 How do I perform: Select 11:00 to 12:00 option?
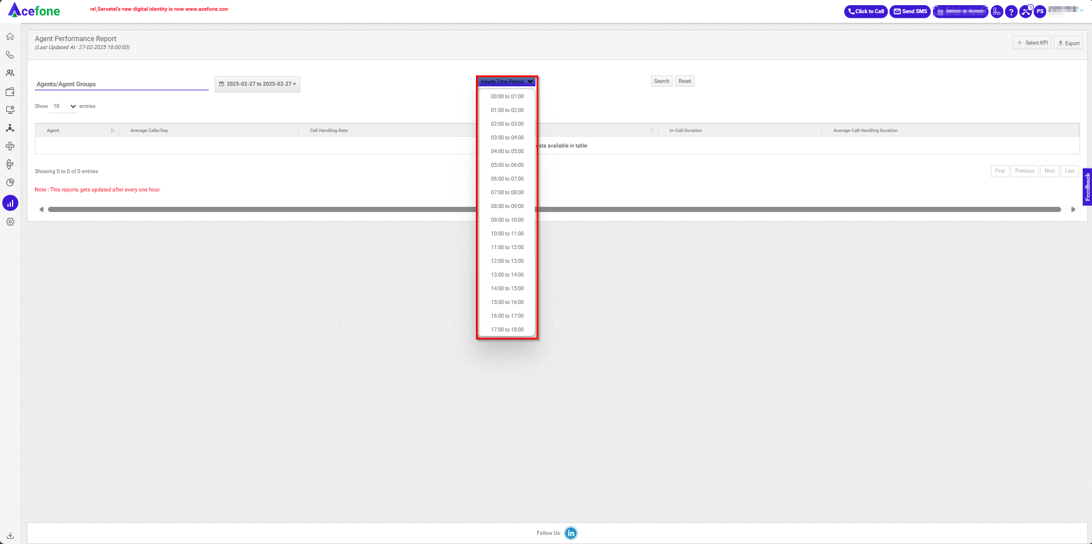(507, 247)
